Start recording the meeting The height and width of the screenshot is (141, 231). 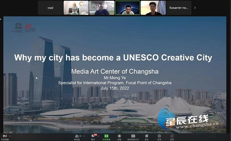pos(119,137)
